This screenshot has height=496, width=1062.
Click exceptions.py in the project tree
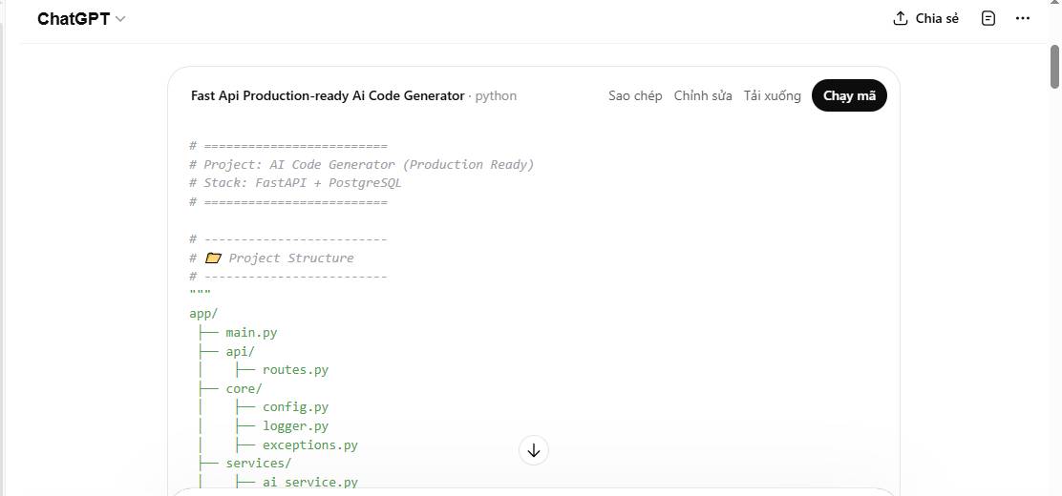point(309,444)
